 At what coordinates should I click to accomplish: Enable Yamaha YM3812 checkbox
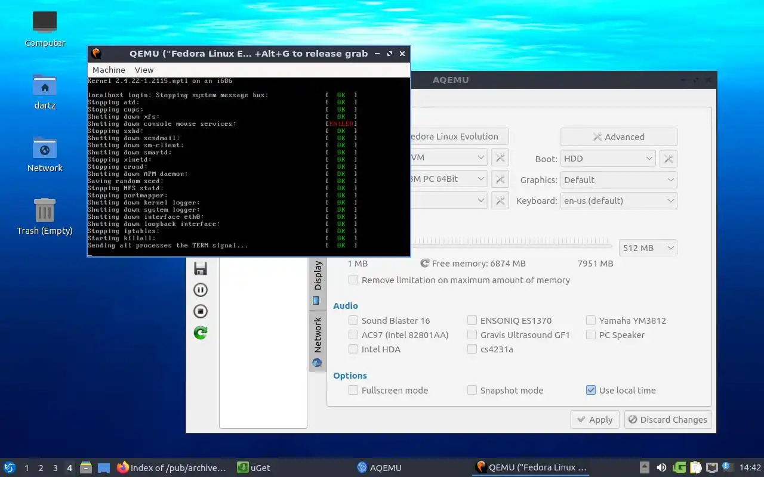pos(591,320)
